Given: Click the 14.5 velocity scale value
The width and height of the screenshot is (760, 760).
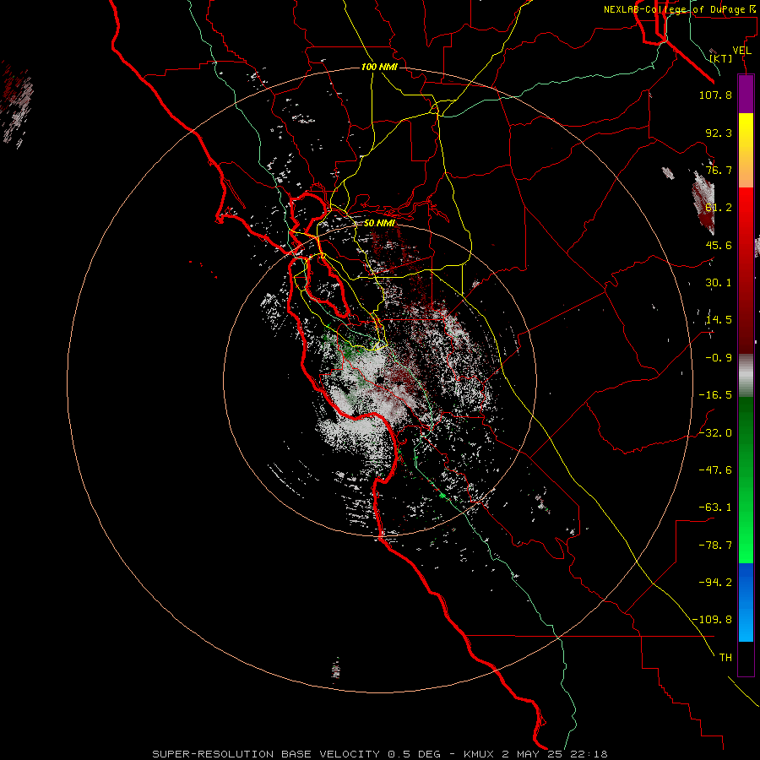Looking at the screenshot, I should pyautogui.click(x=719, y=320).
